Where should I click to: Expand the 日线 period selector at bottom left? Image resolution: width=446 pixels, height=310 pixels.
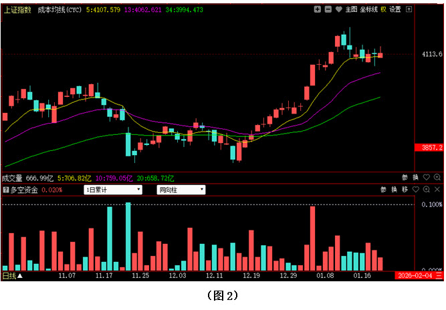tap(12, 275)
